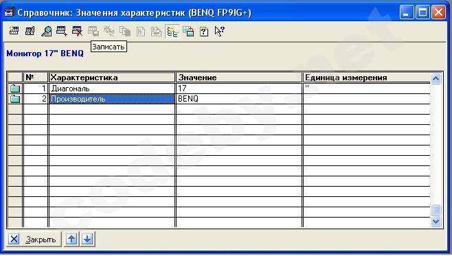
Task: Select the BENQ value cell
Action: 238,99
